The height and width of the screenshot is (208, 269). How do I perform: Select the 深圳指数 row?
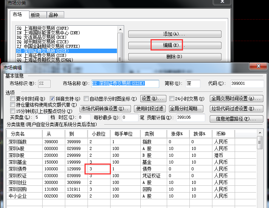point(132,142)
